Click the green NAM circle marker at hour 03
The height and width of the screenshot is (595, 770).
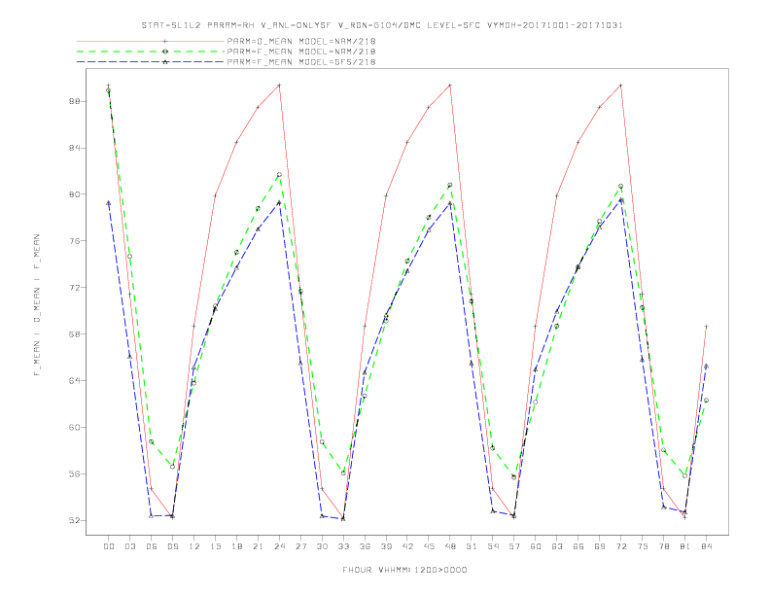point(129,257)
